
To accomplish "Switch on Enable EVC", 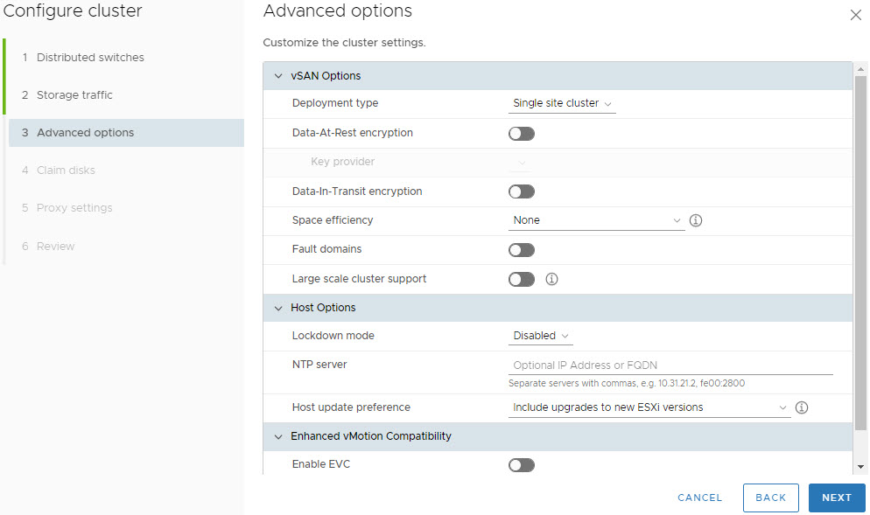I will coord(521,465).
